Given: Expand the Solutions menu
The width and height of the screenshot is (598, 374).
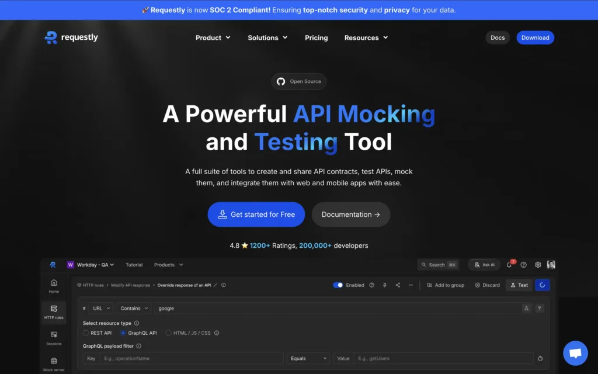Looking at the screenshot, I should [267, 38].
